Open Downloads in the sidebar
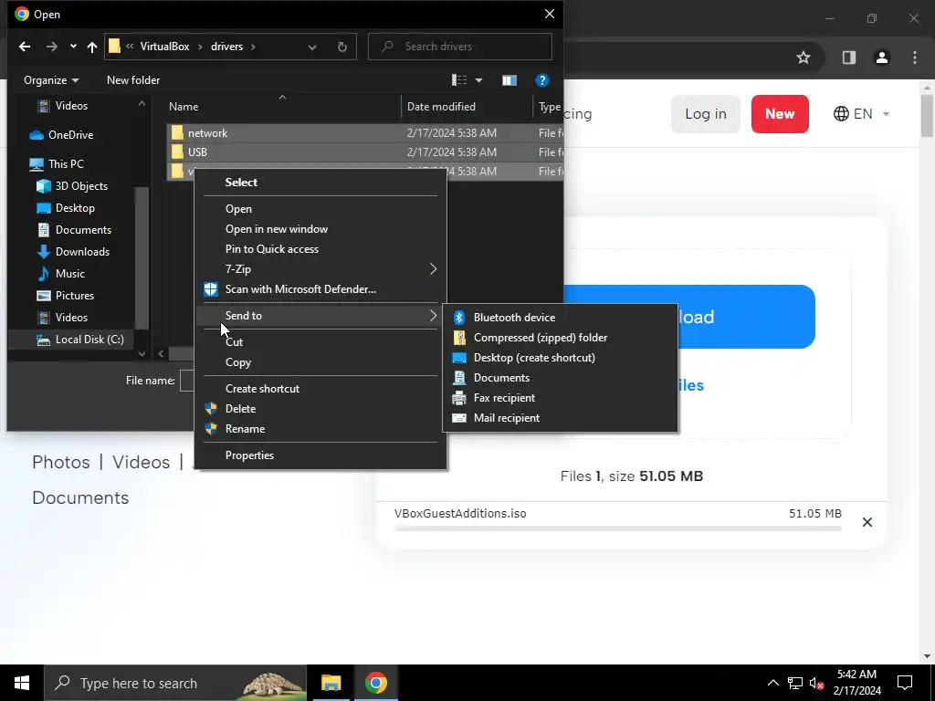The height and width of the screenshot is (701, 935). click(x=73, y=252)
